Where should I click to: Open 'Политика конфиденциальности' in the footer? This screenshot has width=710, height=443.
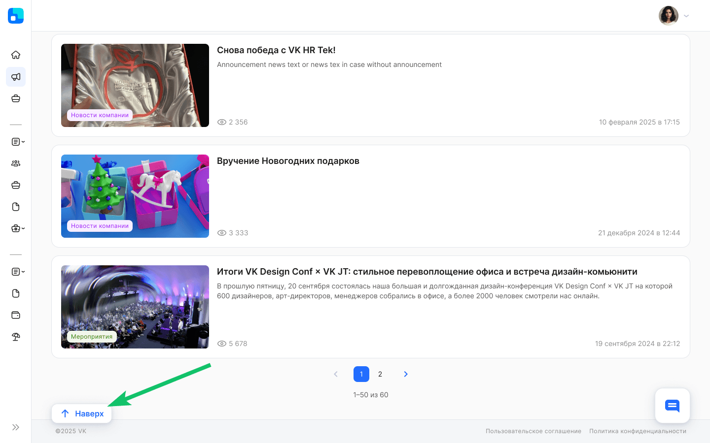click(x=638, y=431)
